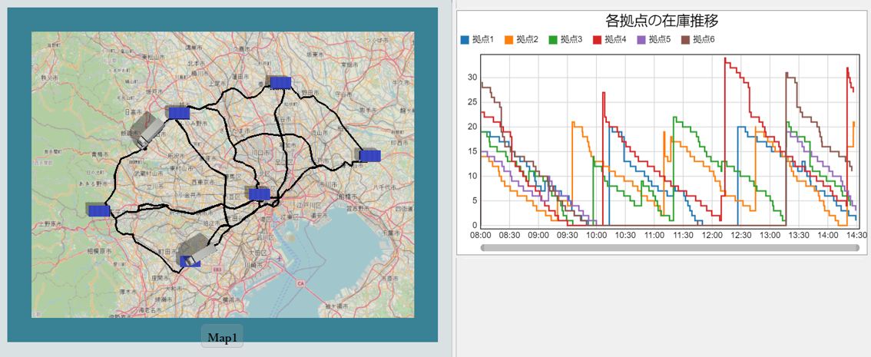Click the horizontal scrollbar under the chart
871x357 pixels.
668,248
